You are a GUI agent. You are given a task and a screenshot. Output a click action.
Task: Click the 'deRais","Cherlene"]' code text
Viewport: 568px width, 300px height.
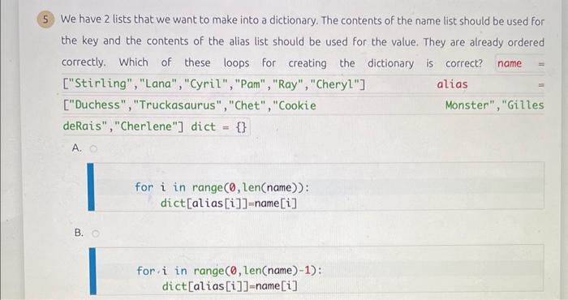pos(123,126)
